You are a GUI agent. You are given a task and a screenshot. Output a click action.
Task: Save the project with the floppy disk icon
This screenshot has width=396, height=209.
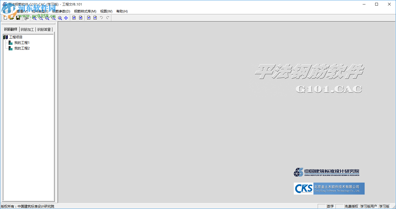[x=18, y=18]
